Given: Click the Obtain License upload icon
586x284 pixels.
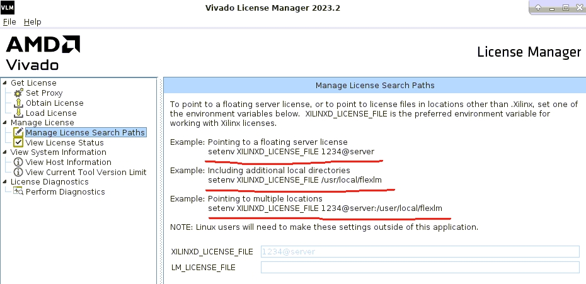Looking at the screenshot, I should (x=18, y=103).
